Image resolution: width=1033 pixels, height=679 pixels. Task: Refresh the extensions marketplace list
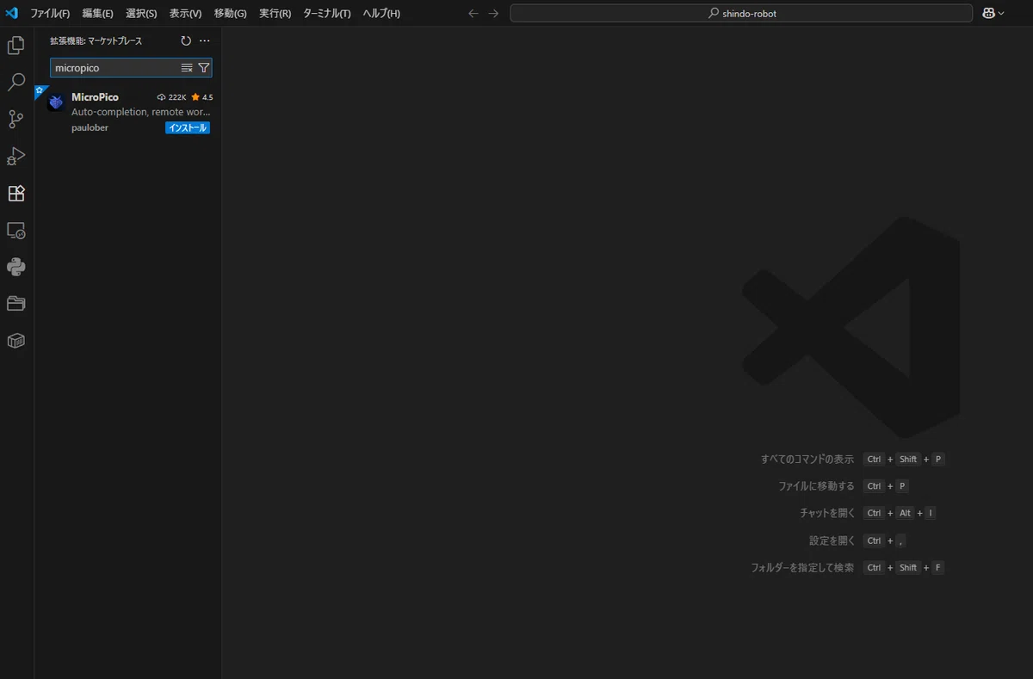pos(186,40)
